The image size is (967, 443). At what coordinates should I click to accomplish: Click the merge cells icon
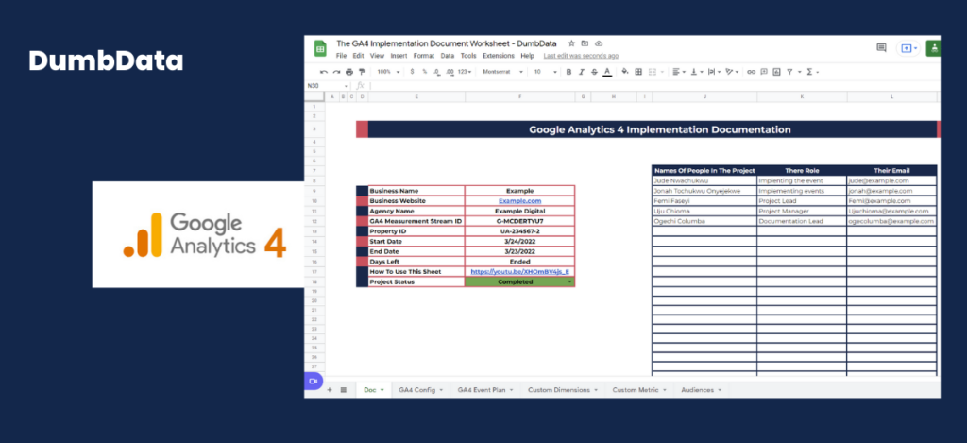click(652, 72)
